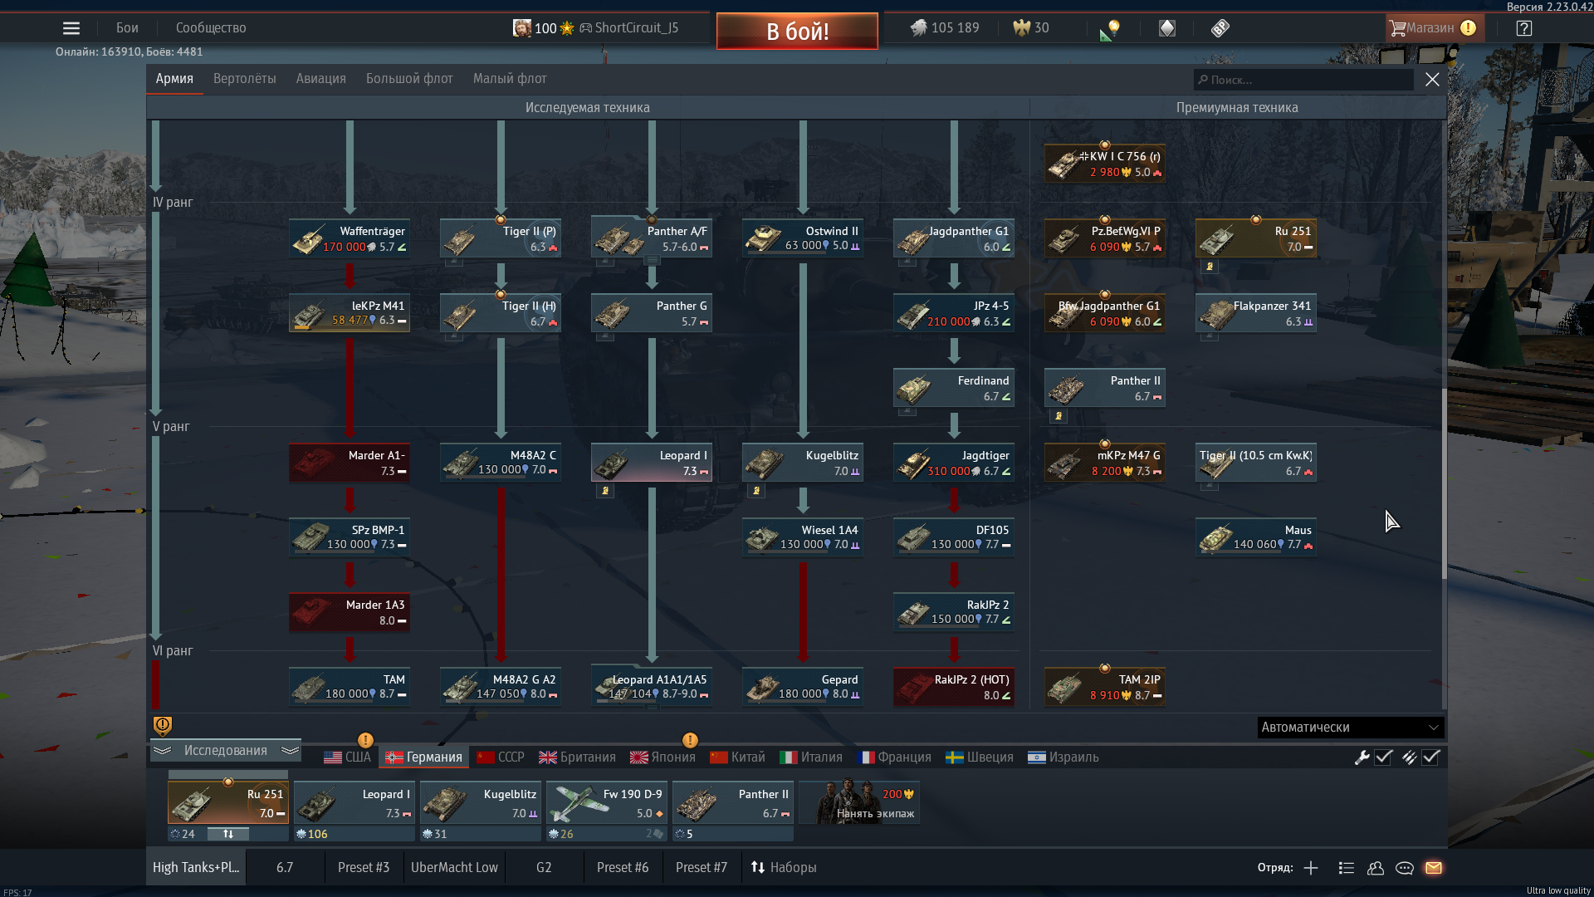Select the Kugelblitz crew slot in lineup

(482, 803)
